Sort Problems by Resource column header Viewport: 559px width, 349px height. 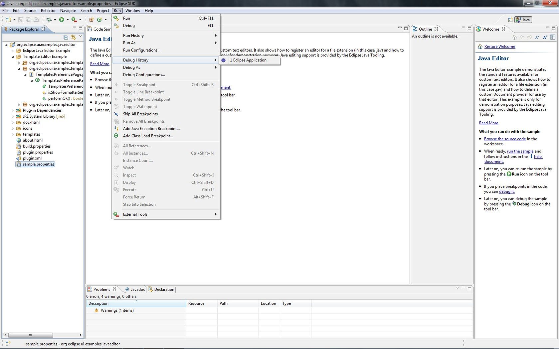click(x=202, y=303)
